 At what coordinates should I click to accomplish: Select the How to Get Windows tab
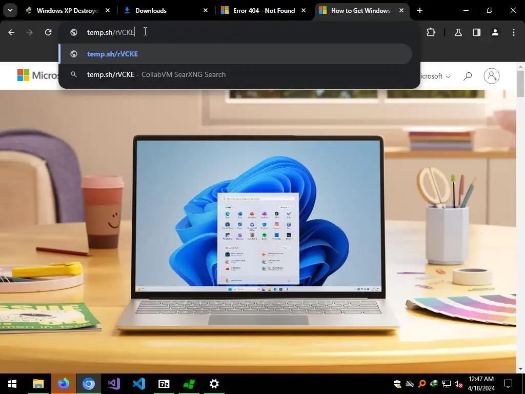point(360,10)
